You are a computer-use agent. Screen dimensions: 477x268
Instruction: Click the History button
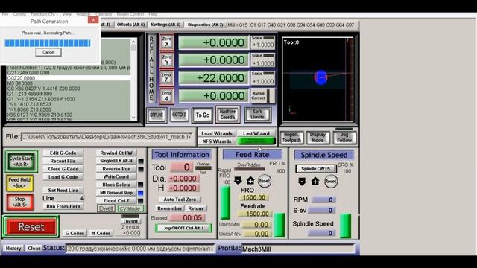point(13,248)
